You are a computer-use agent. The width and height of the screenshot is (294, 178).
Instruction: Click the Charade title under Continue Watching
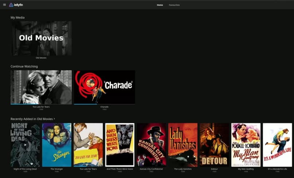(104, 107)
